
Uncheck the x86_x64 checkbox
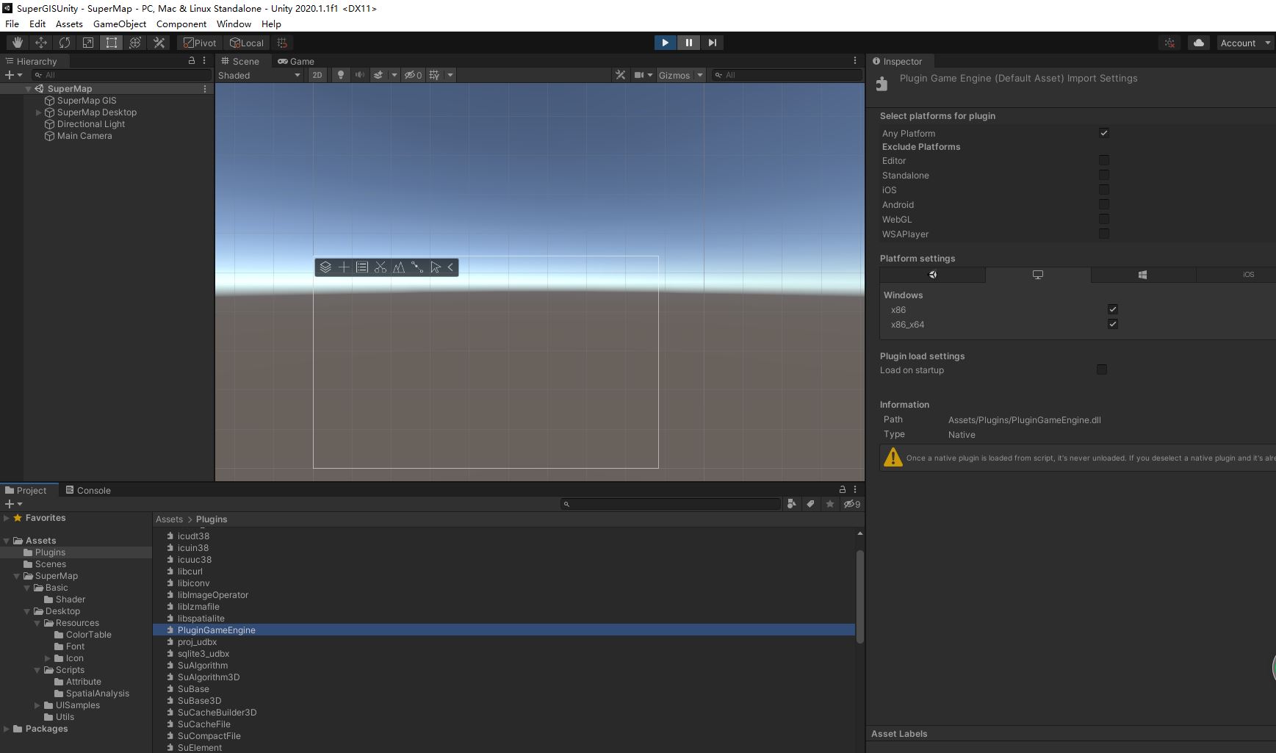(1112, 324)
